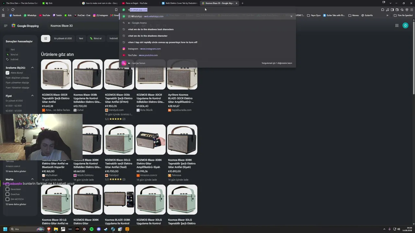Open the Google Shopping main menu

(6, 26)
